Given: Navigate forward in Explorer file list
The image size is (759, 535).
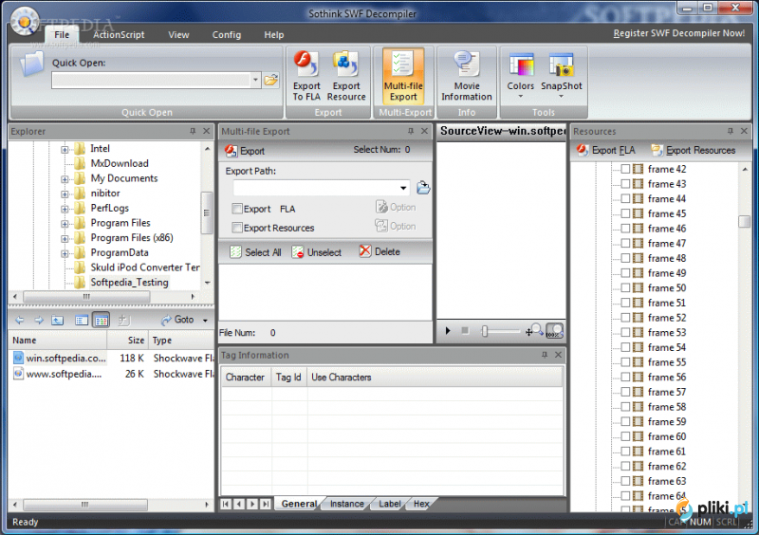Looking at the screenshot, I should (39, 320).
